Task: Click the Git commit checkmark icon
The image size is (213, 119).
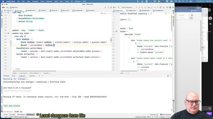Action: [x=155, y=7]
